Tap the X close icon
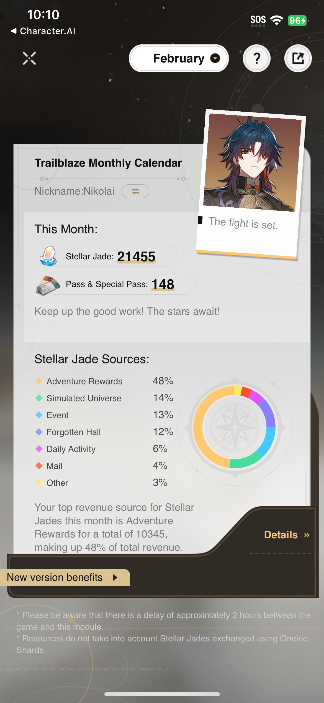Image resolution: width=324 pixels, height=703 pixels. 29,59
